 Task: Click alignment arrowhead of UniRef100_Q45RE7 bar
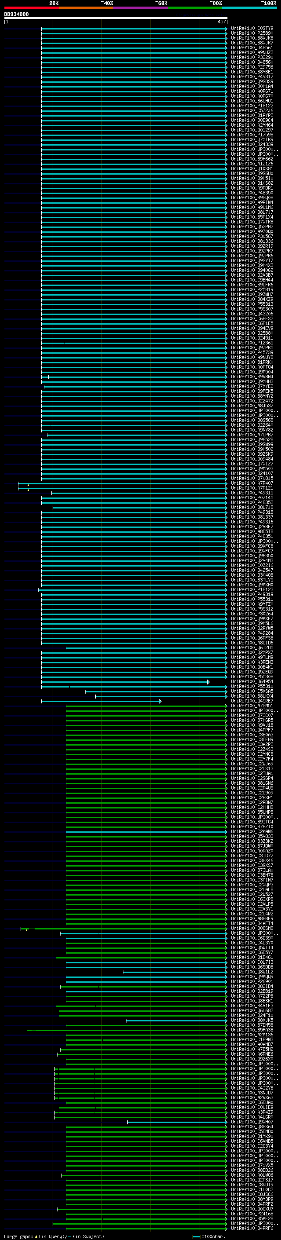pos(160,701)
